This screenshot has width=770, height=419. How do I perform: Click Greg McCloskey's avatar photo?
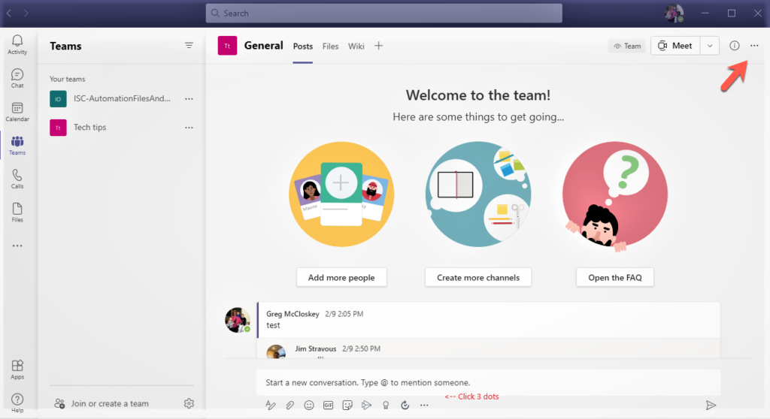coord(238,320)
